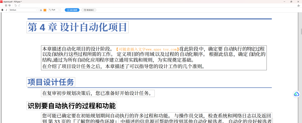302x123 pixels.
Task: Click the vertical scrollbar thumb
Action: [301, 31]
